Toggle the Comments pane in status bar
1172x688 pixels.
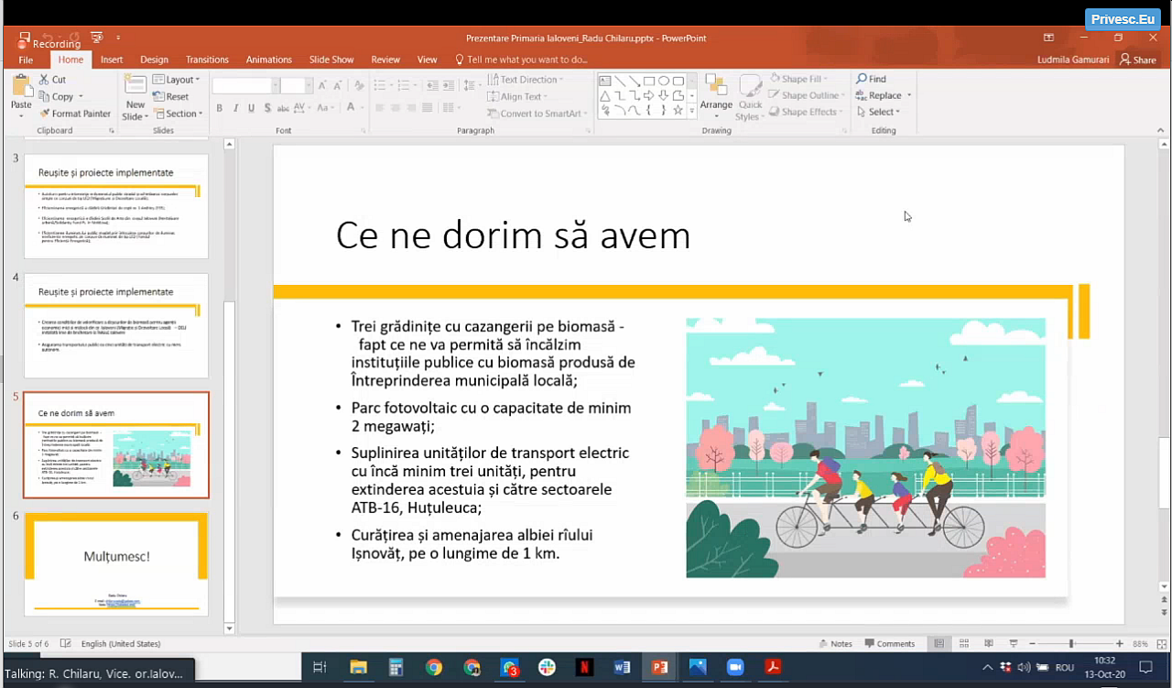[889, 644]
